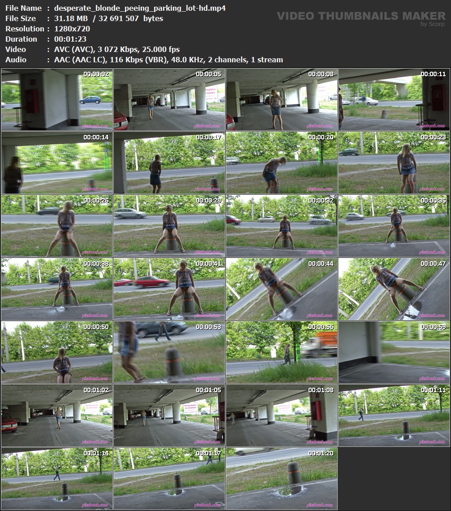This screenshot has height=511, width=451.
Task: Click the thumbnail marked 00:01:02
Action: pos(57,416)
